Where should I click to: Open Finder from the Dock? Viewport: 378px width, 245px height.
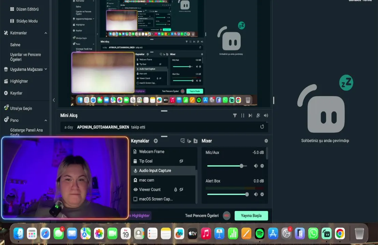coord(18,233)
